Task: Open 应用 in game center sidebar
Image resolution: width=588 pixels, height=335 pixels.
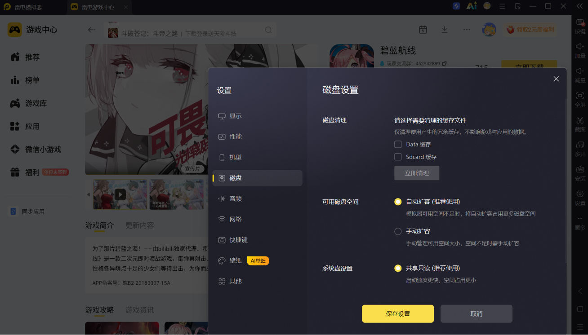Action: pyautogui.click(x=25, y=126)
